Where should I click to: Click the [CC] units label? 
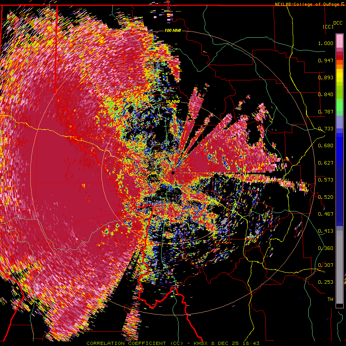pyautogui.click(x=328, y=27)
